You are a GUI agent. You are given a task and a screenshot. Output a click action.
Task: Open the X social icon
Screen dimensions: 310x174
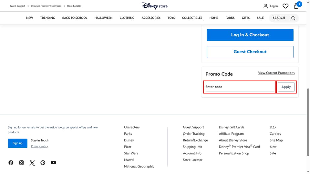point(32,162)
